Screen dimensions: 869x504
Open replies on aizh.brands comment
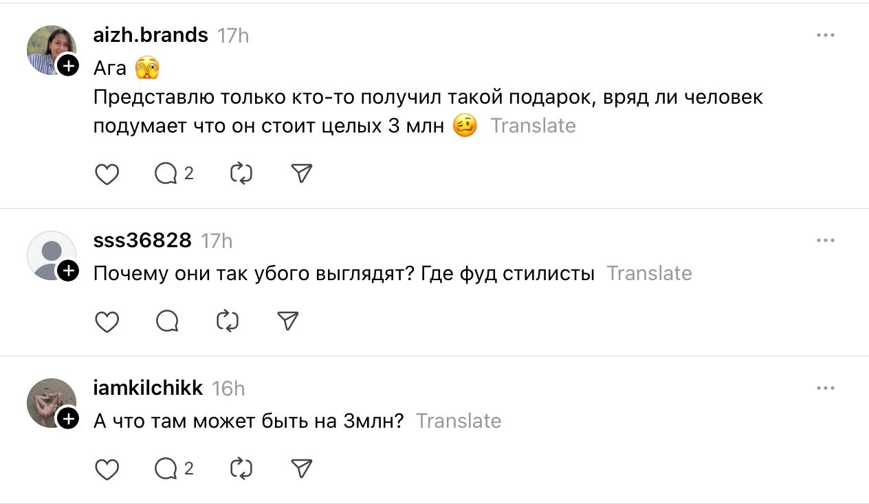(x=167, y=174)
